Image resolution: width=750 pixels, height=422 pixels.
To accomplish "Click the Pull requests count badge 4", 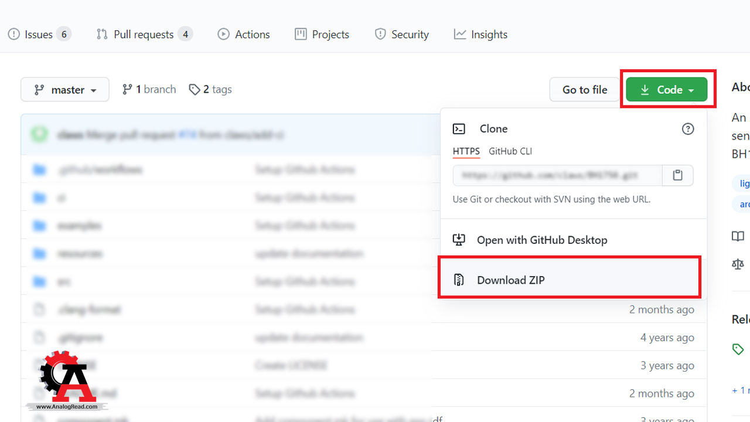I will [x=186, y=35].
